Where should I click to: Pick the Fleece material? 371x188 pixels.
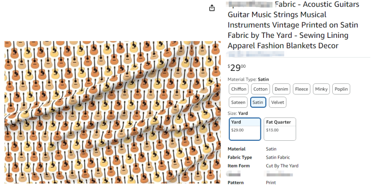301,89
